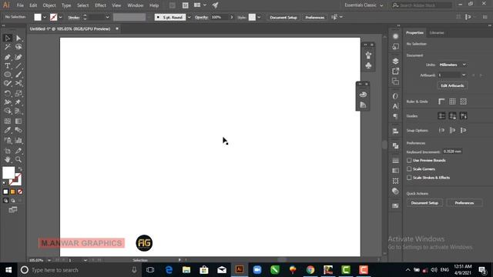Enable Use Preview Bounds checkbox
Screen dimensions: 493x277
coord(409,160)
